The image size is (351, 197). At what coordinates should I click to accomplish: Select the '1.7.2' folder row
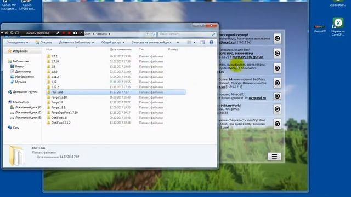click(x=116, y=56)
